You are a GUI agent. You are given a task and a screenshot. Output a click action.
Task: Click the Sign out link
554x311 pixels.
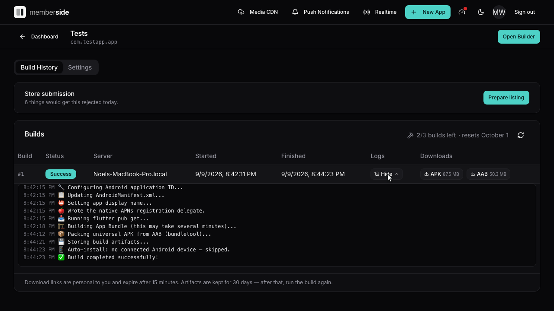525,12
